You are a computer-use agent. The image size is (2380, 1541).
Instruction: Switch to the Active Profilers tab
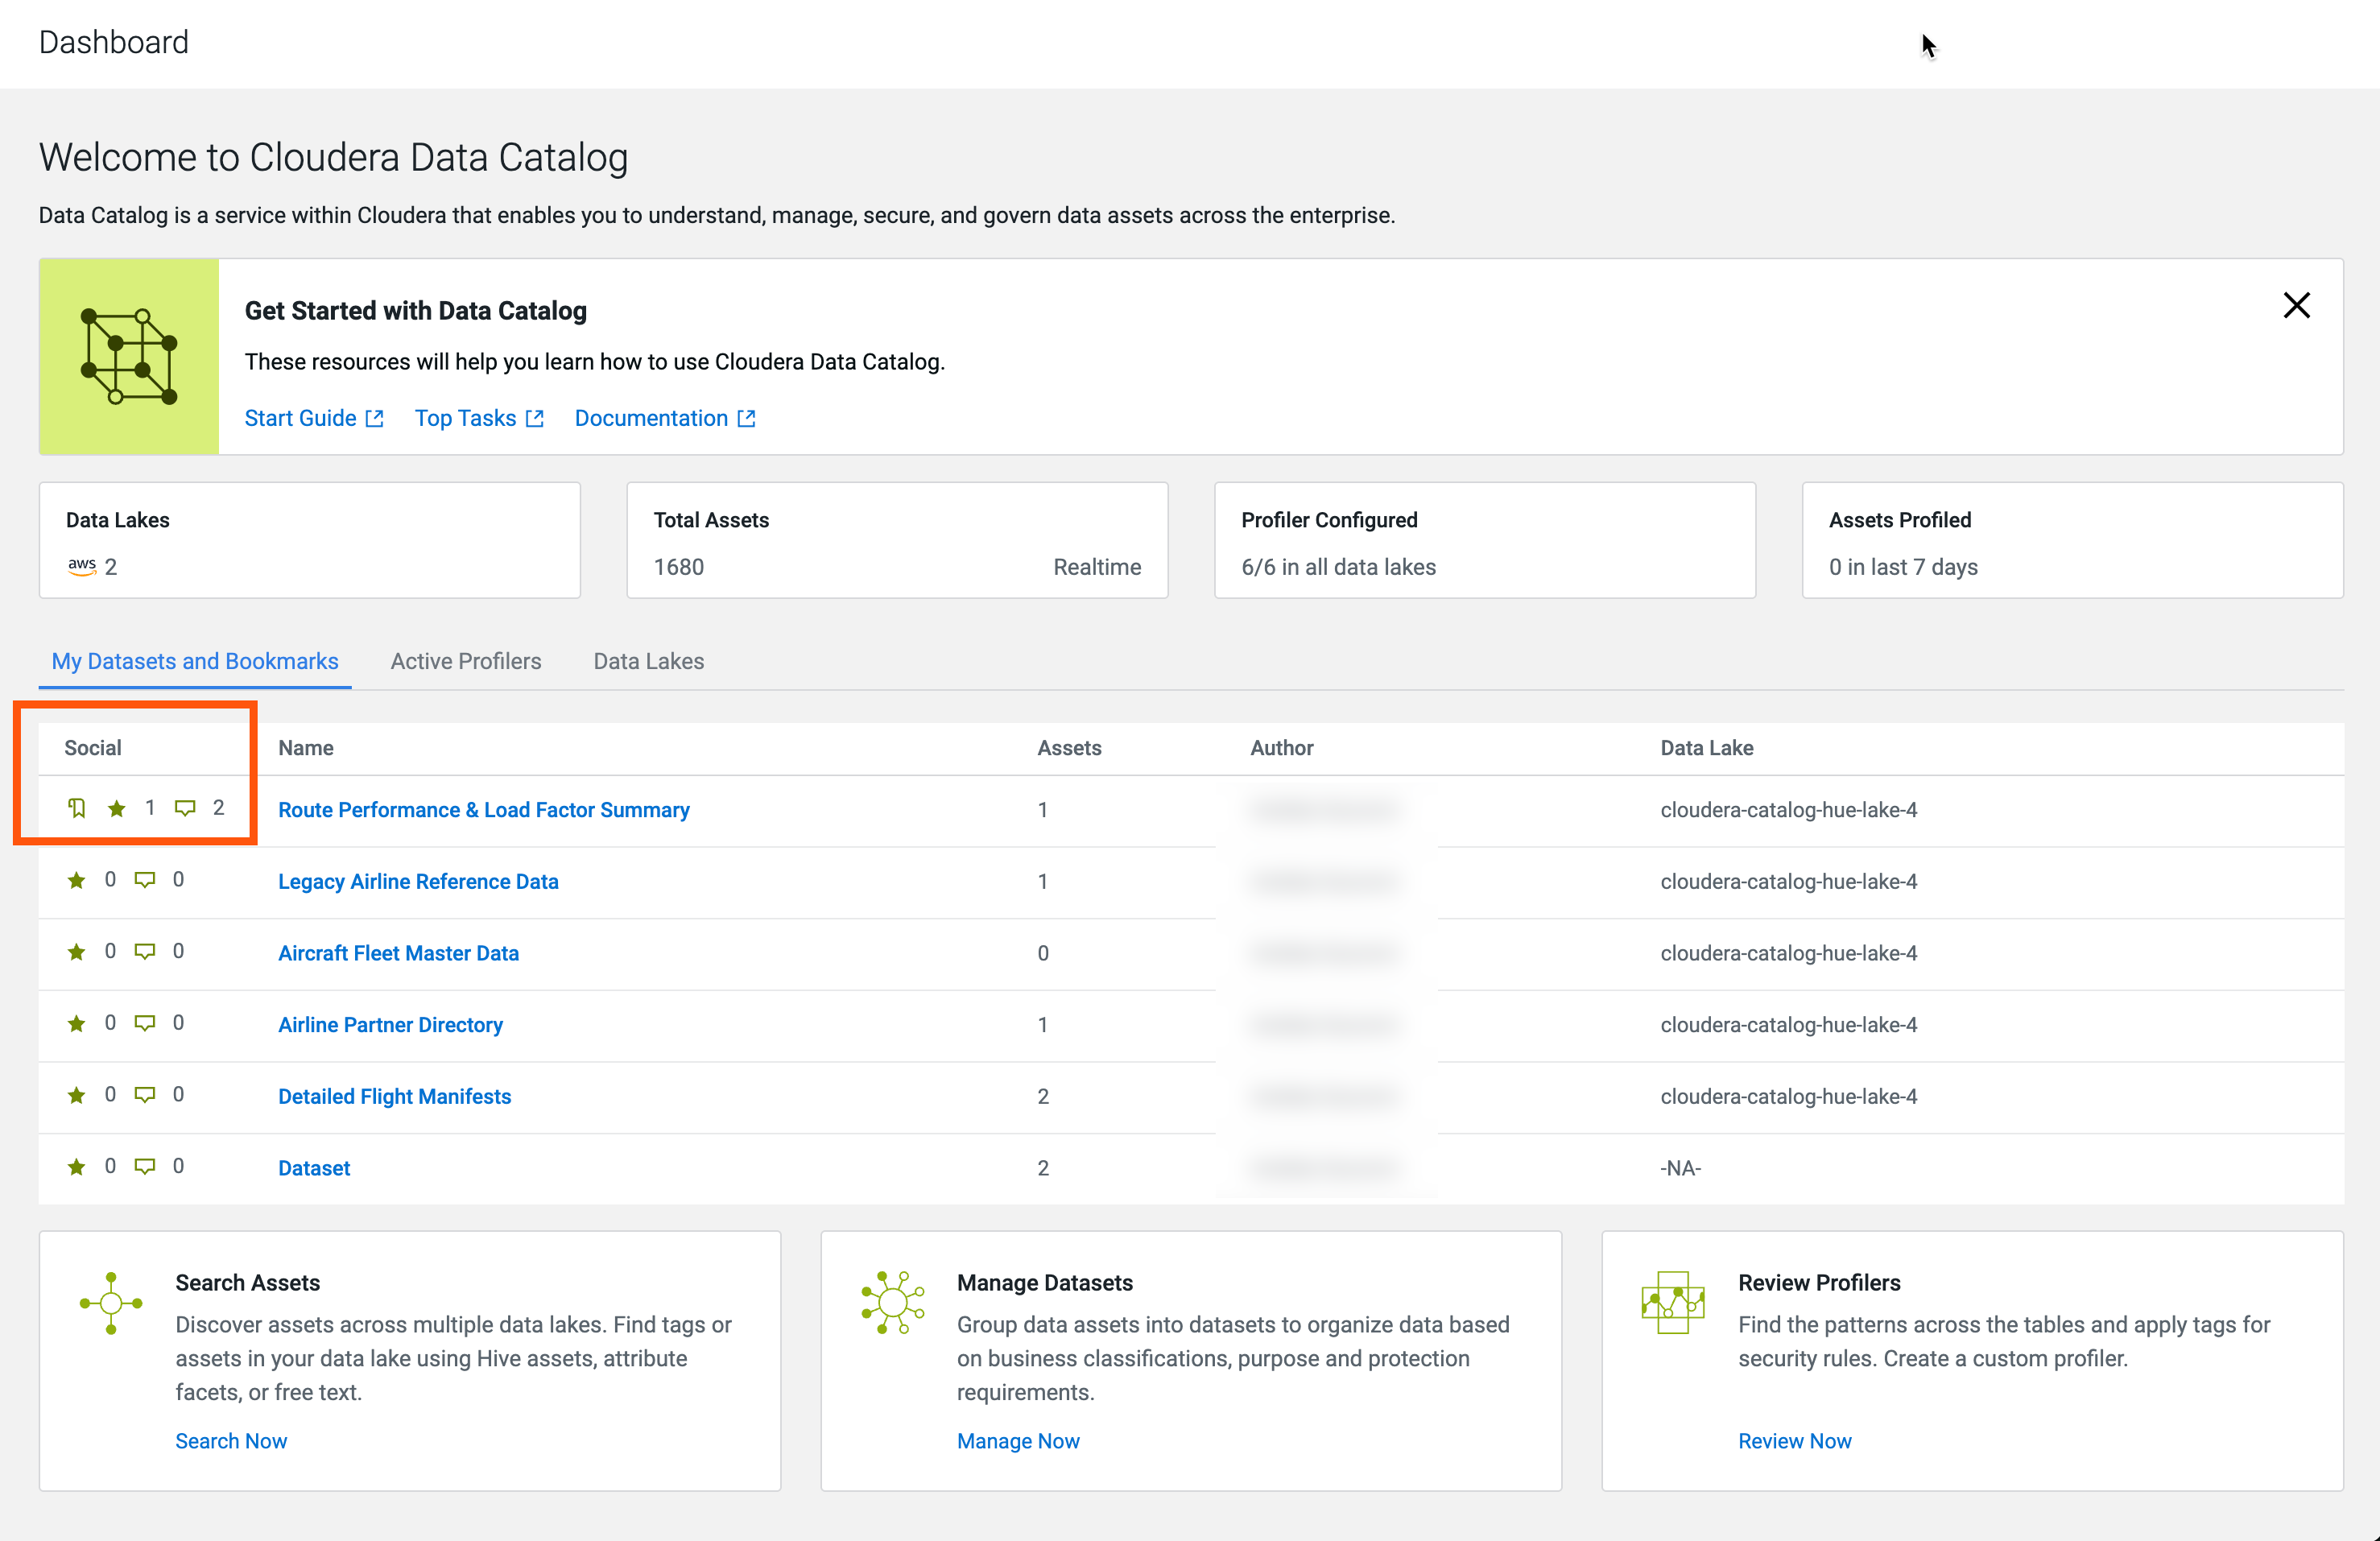465,661
